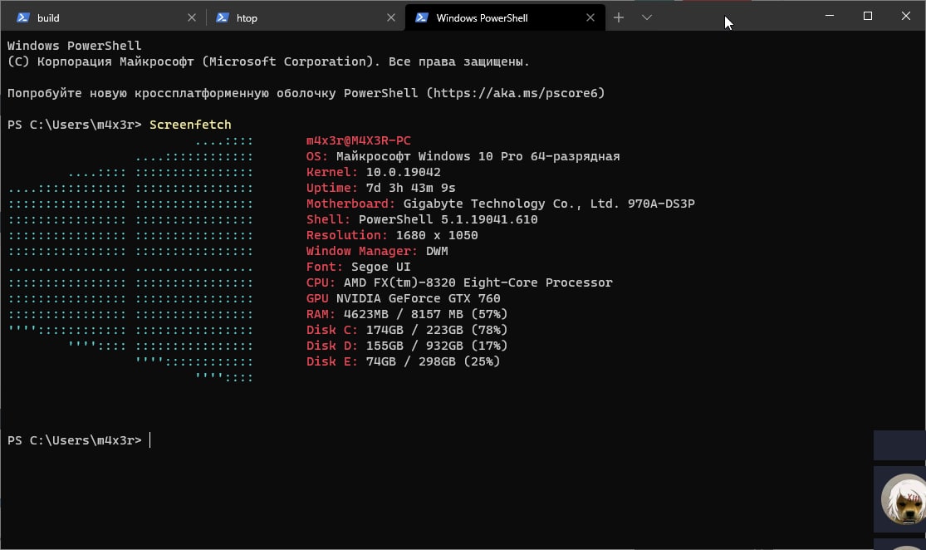
Task: Click the Font Segoe UI line
Action: tap(359, 267)
